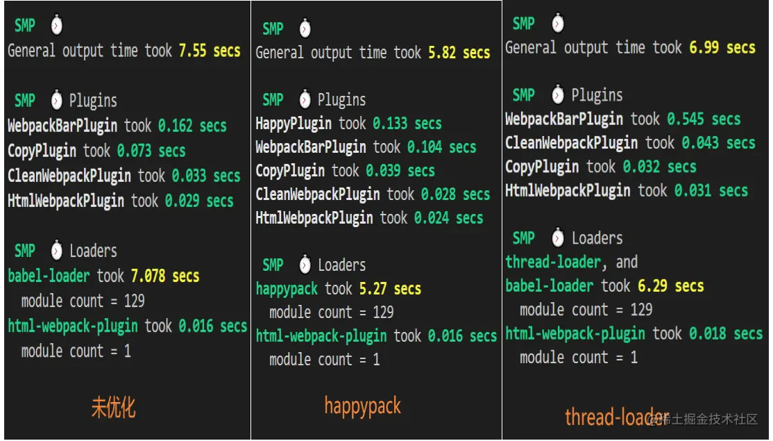This screenshot has width=773, height=441.
Task: Click the stopwatch icon beside Plugins in the happypack panel
Action: tap(305, 99)
